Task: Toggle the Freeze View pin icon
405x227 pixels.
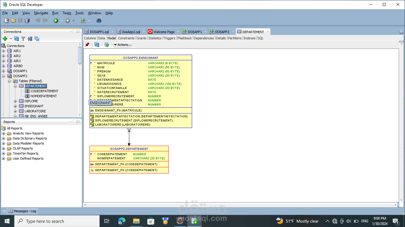Action: pyautogui.click(x=87, y=45)
